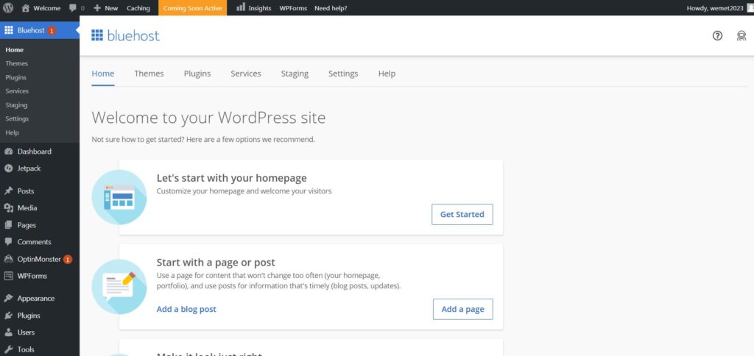Click the Add a blog post link
Image resolution: width=754 pixels, height=356 pixels.
pyautogui.click(x=186, y=309)
